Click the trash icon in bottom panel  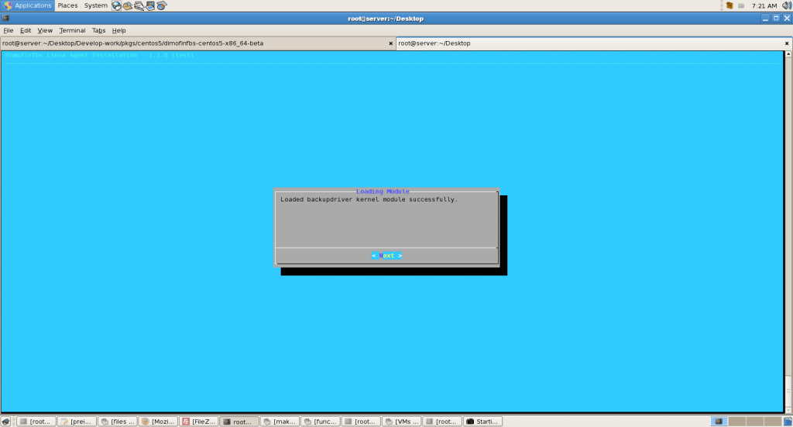tap(788, 422)
